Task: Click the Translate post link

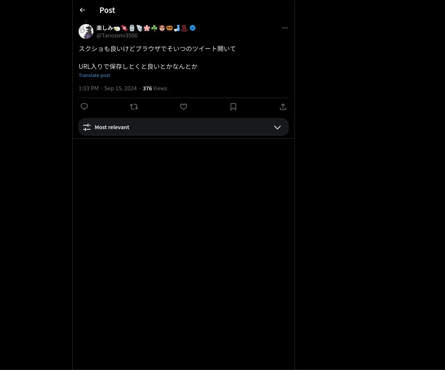Action: [95, 75]
